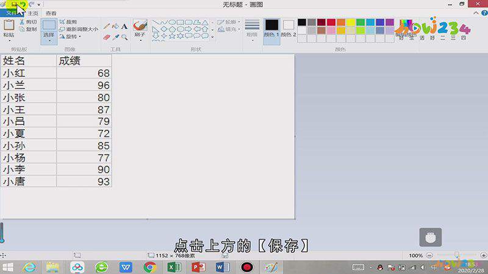Viewport: 488px width, 274px height.
Task: Click 重新调整大小 (Resize) button
Action: pos(79,29)
